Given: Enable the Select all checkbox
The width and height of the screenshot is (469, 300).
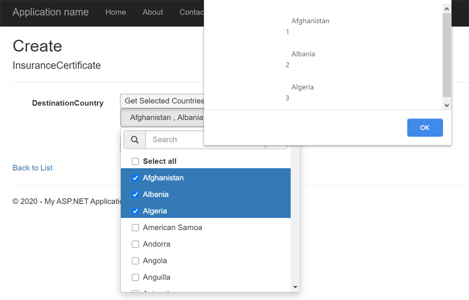Looking at the screenshot, I should (x=135, y=161).
